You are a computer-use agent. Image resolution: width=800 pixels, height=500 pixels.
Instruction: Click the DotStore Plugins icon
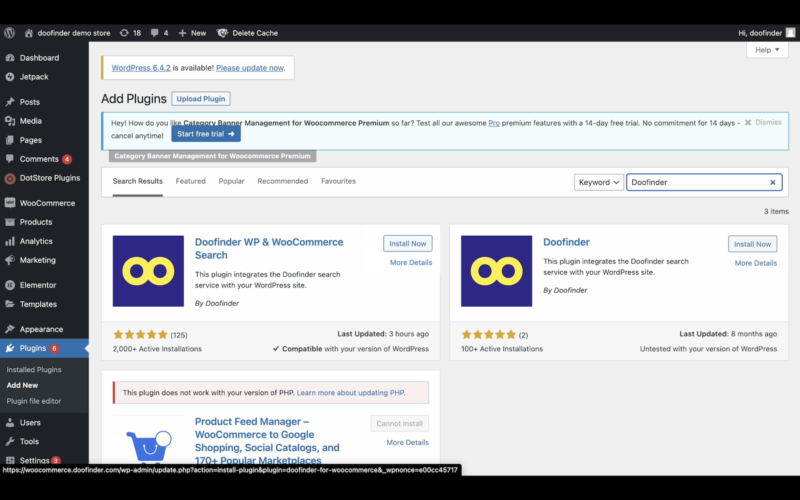(x=10, y=178)
